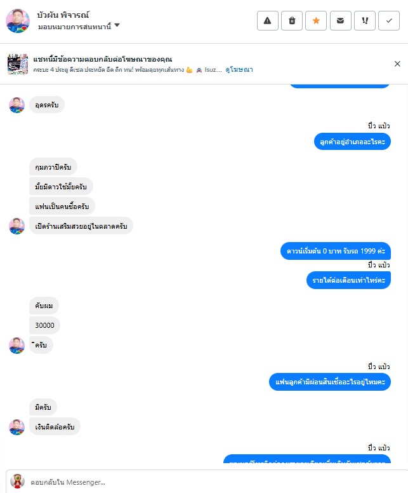Open the ad thumbnail in the banner
Viewport: 408px width, 493px height.
(x=18, y=64)
